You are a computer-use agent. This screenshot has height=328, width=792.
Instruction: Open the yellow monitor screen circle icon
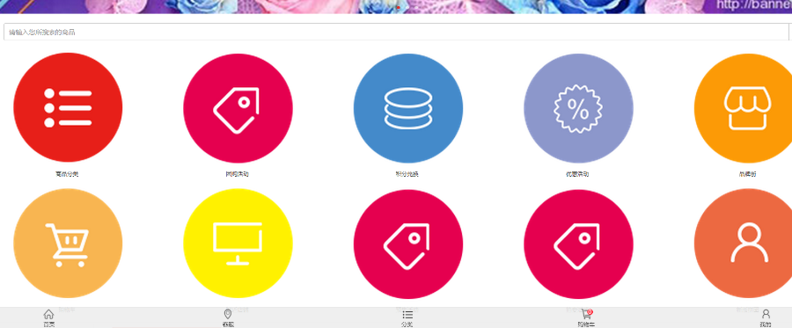(238, 244)
